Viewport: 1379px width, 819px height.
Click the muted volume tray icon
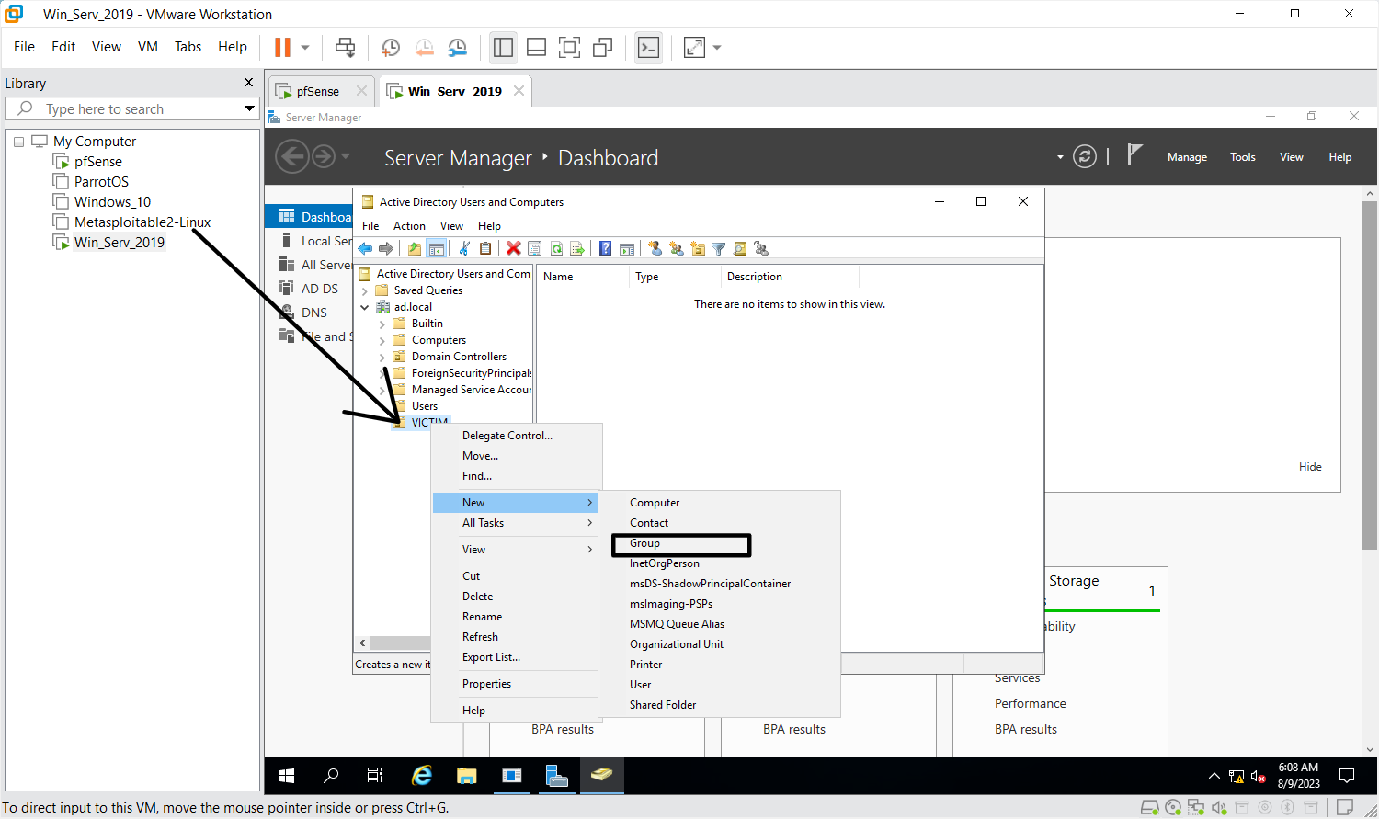point(1259,777)
